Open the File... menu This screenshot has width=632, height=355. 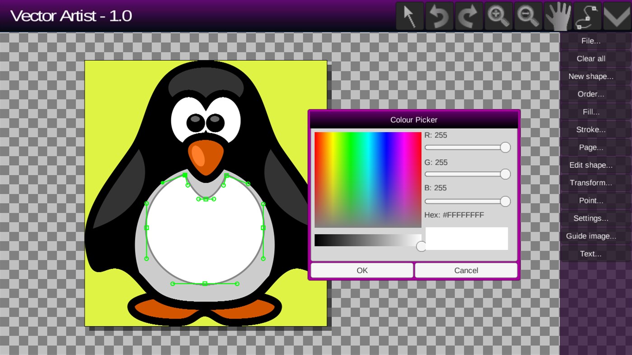(x=590, y=41)
